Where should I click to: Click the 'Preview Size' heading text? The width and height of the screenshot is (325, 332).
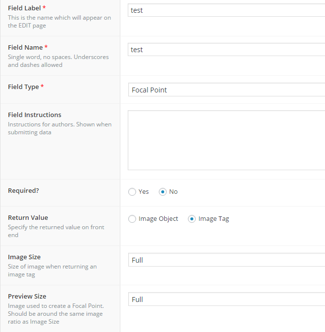[27, 297]
